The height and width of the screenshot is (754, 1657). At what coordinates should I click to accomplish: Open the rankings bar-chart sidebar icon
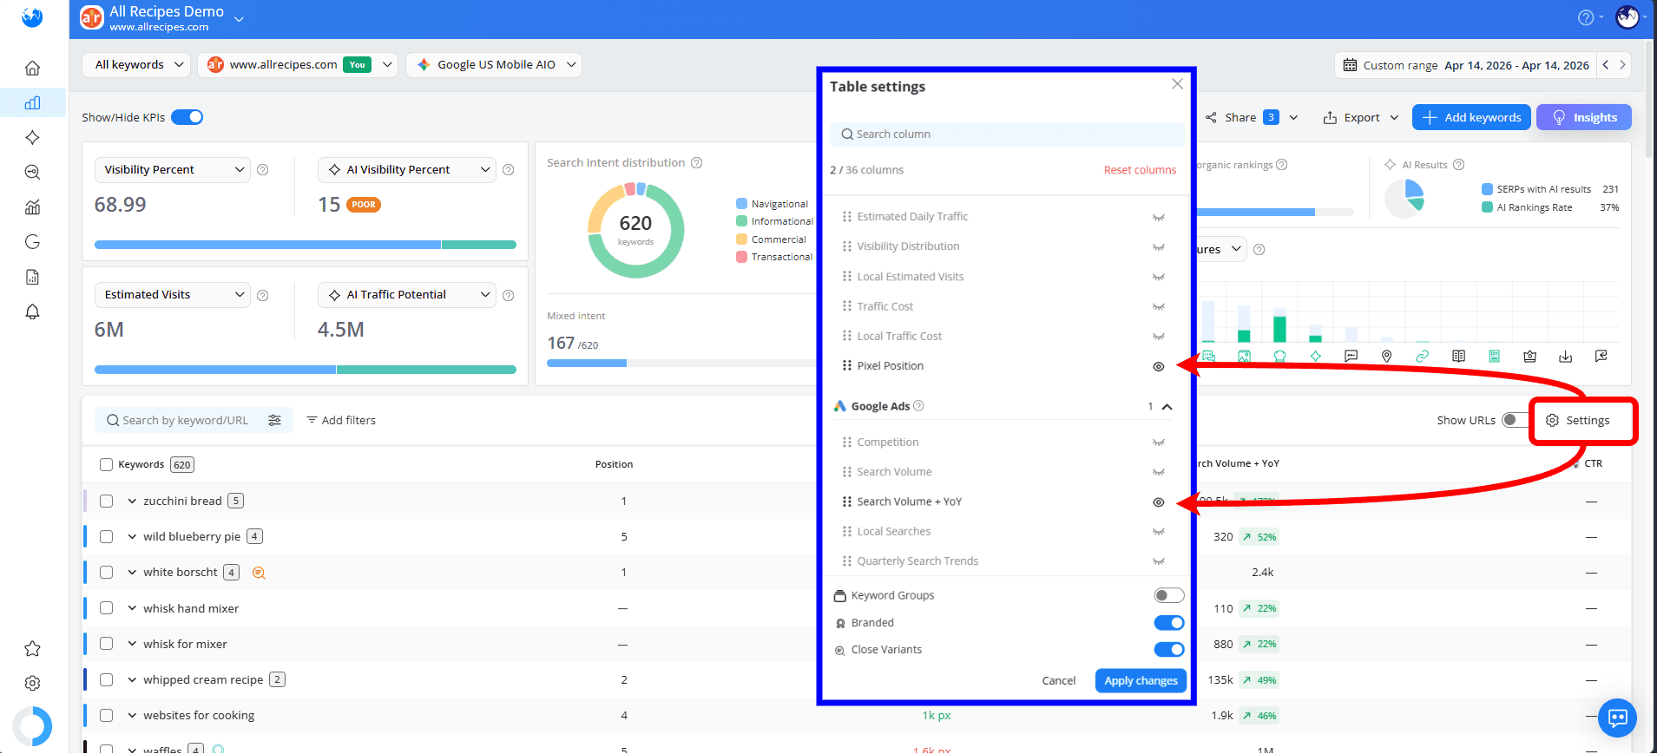click(32, 102)
